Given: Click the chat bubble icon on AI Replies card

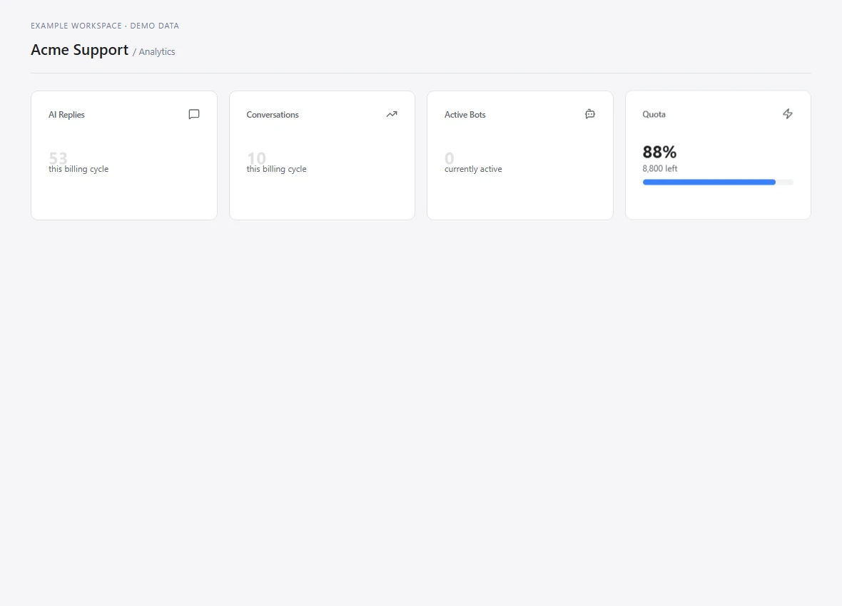Looking at the screenshot, I should coord(194,114).
